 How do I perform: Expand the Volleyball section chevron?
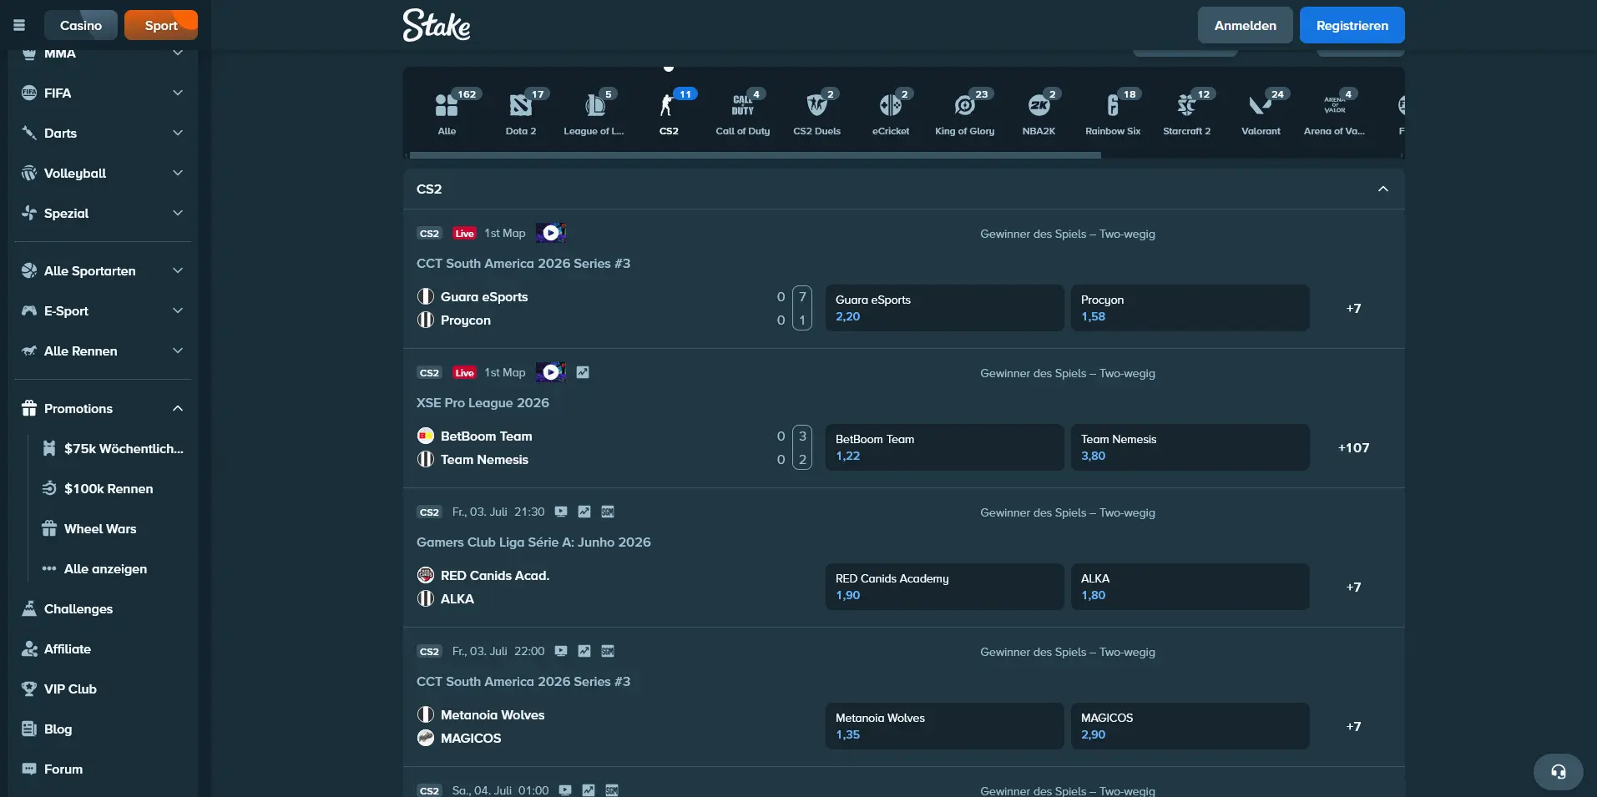tap(178, 173)
